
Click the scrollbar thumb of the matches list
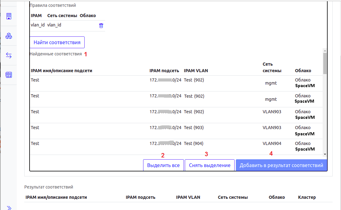pos(325,63)
